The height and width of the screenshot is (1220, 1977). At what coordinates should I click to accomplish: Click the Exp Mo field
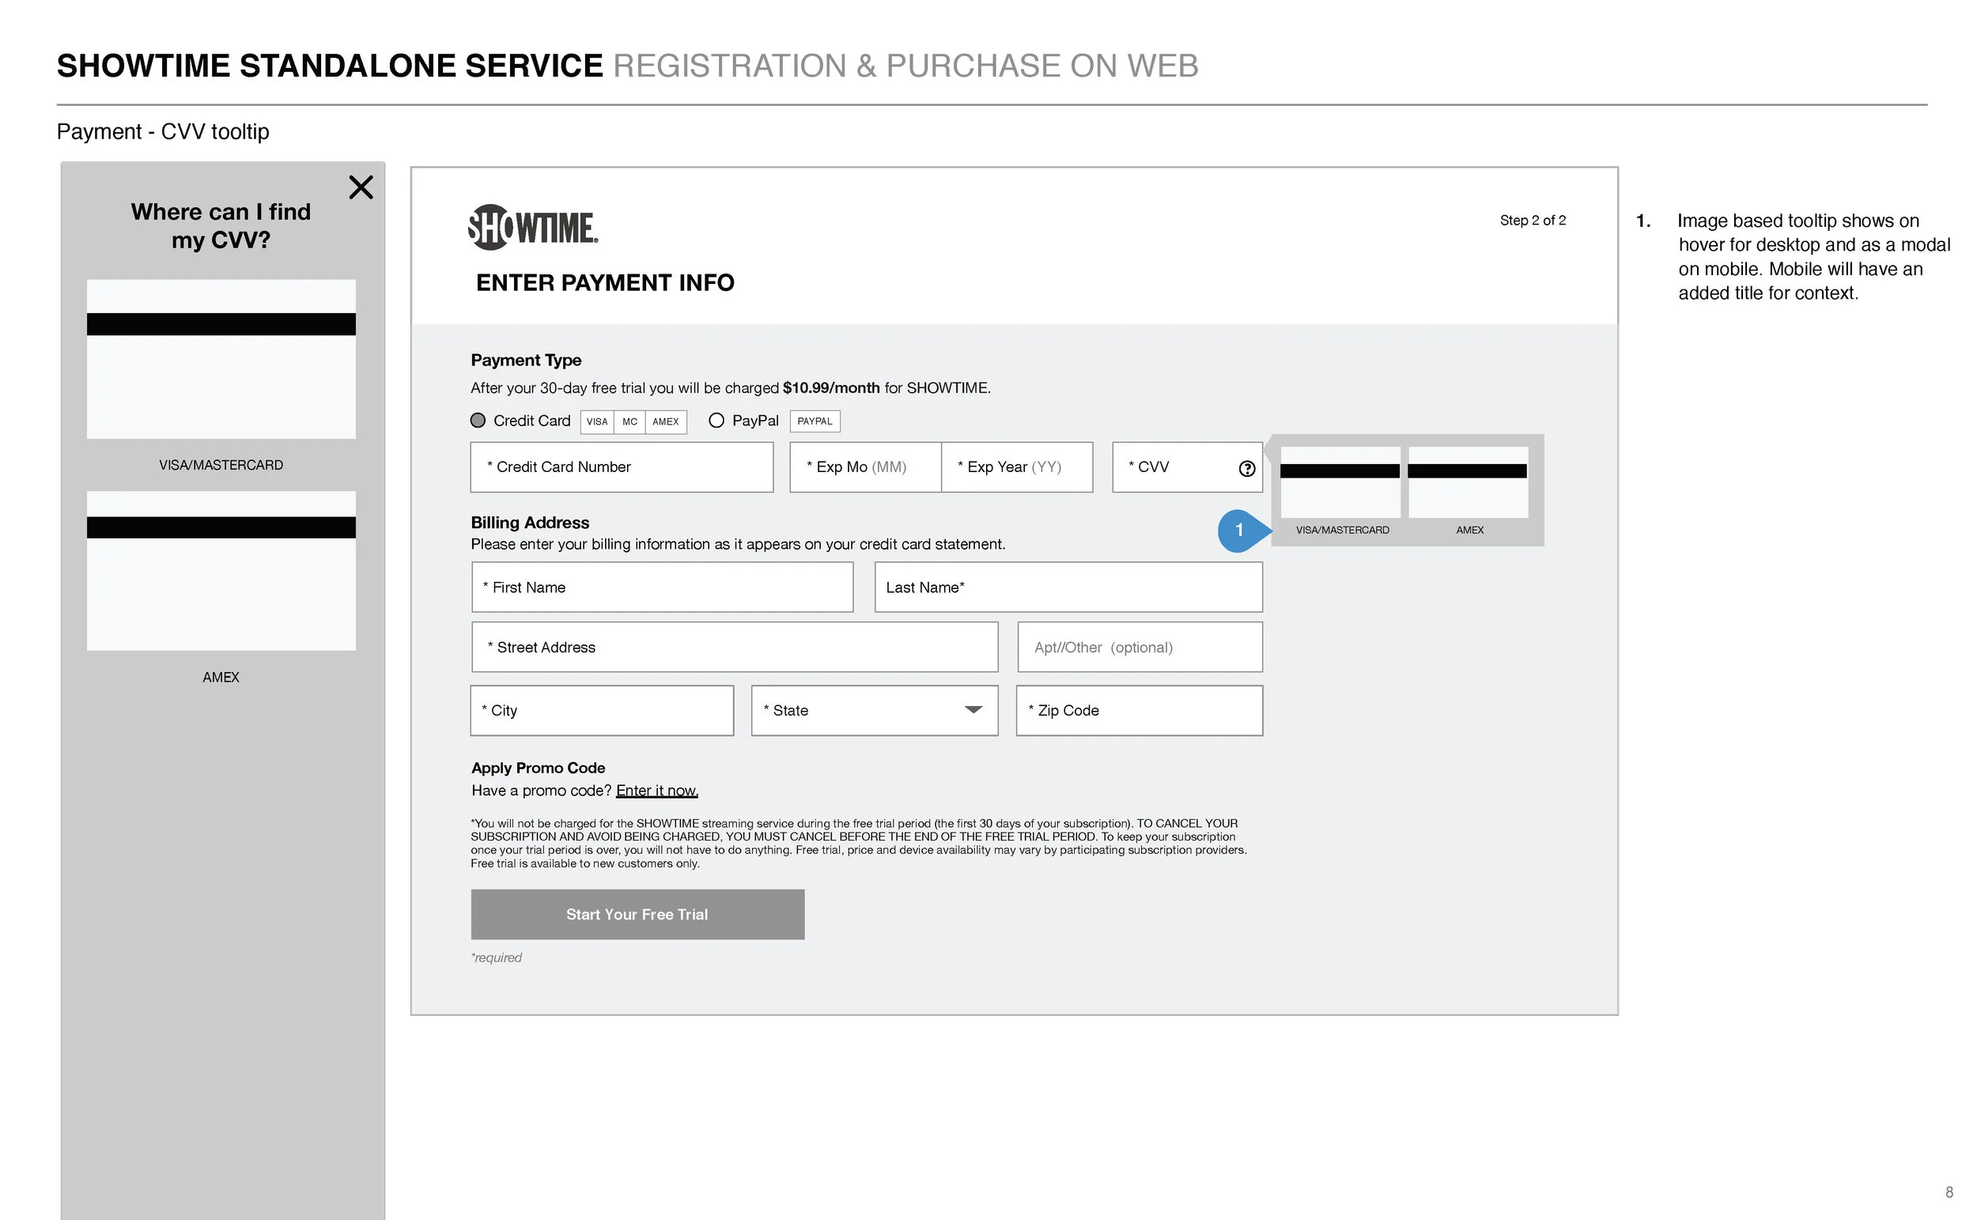(x=865, y=467)
